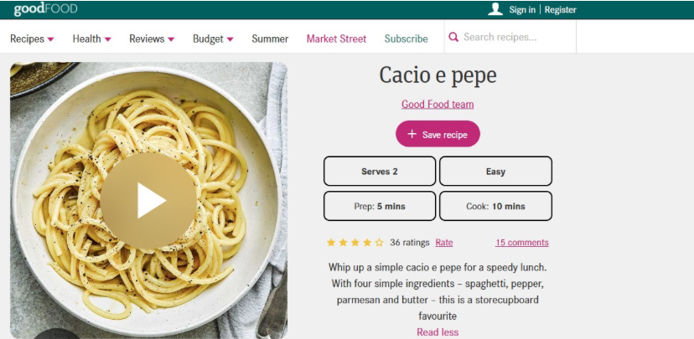Expand the Health dropdown menu
The height and width of the screenshot is (339, 694).
(x=91, y=39)
